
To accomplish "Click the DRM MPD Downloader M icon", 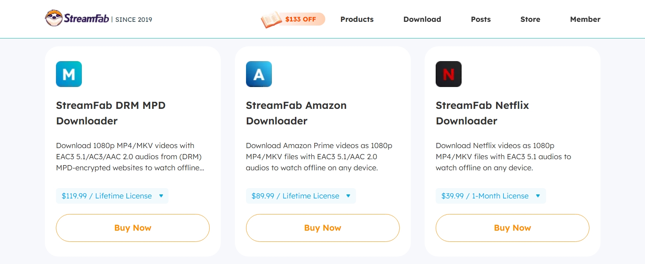I will coord(69,74).
